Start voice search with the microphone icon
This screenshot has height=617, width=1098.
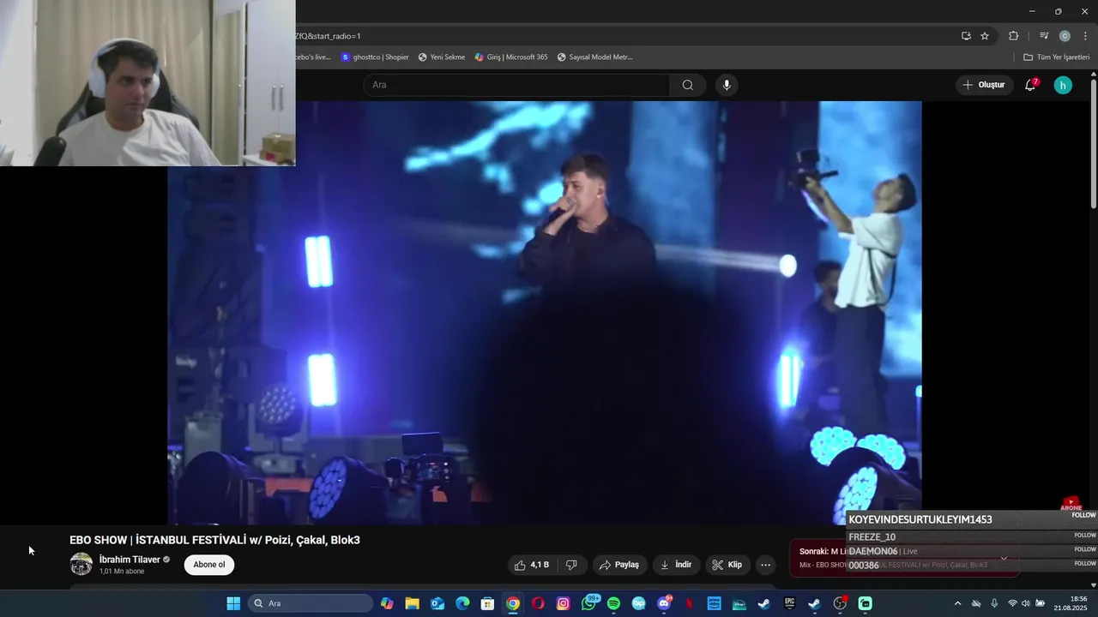[727, 85]
